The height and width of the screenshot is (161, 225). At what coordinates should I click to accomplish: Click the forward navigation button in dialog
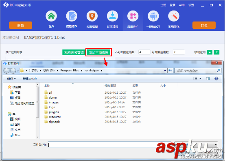[x=13, y=71]
